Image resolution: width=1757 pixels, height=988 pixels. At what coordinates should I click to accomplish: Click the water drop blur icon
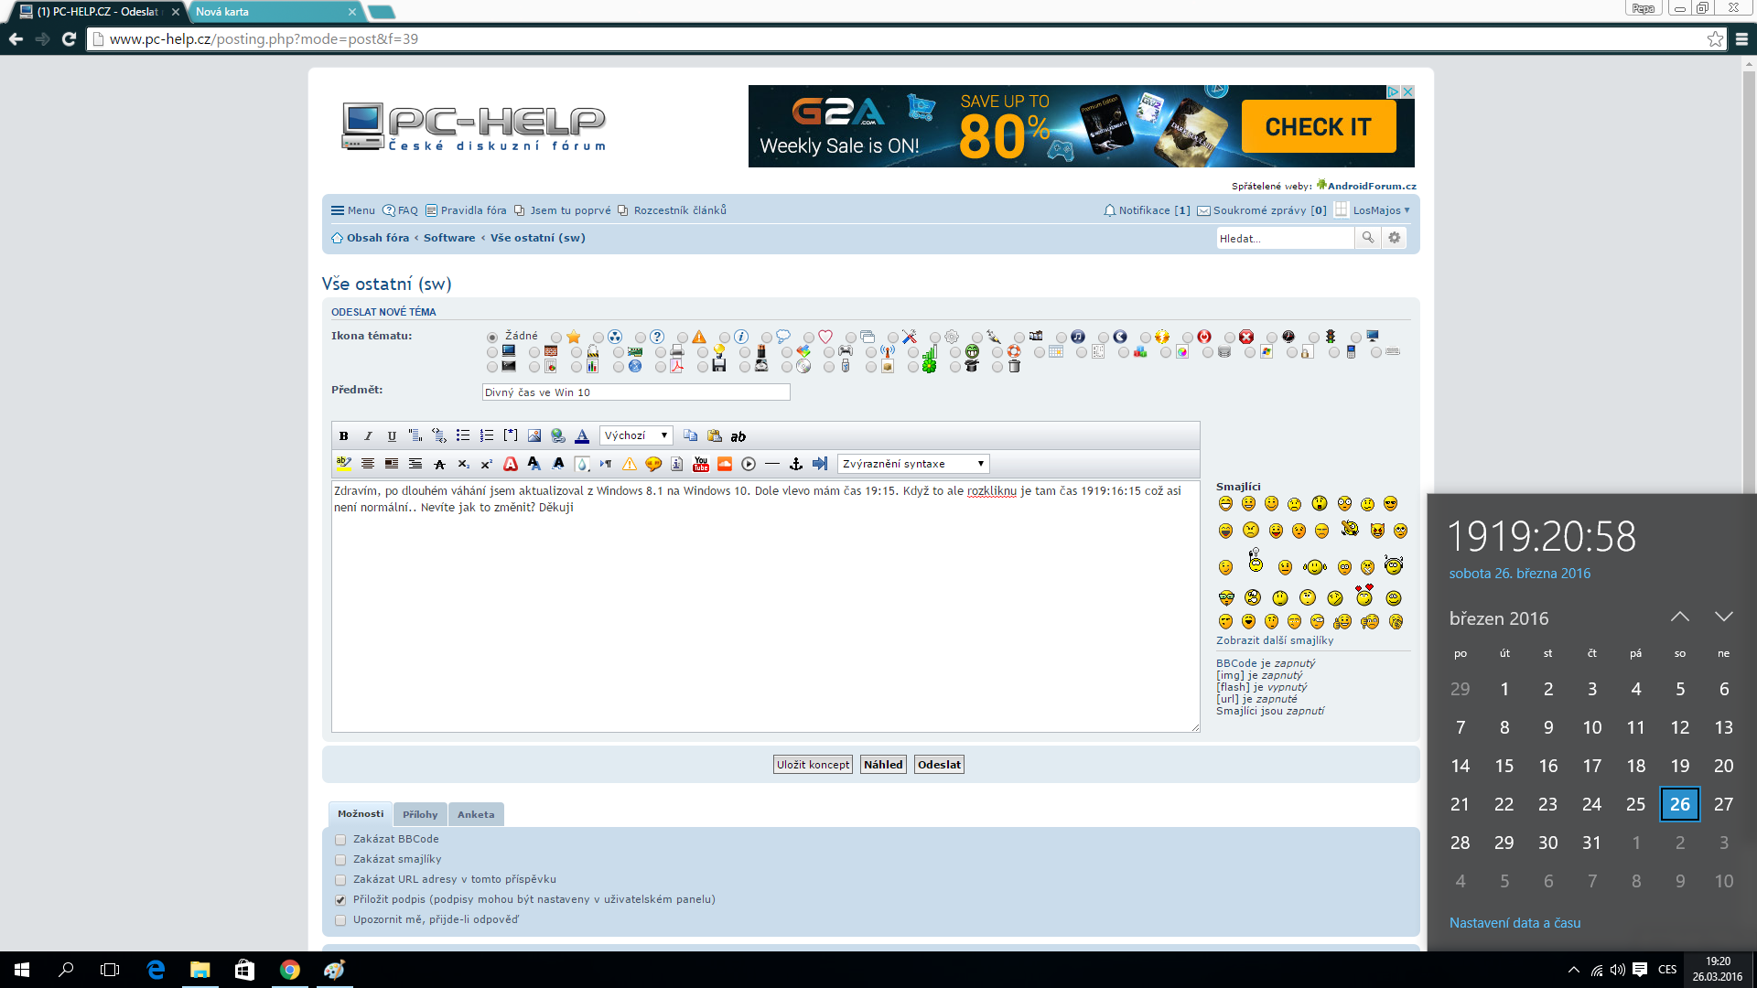pos(582,464)
